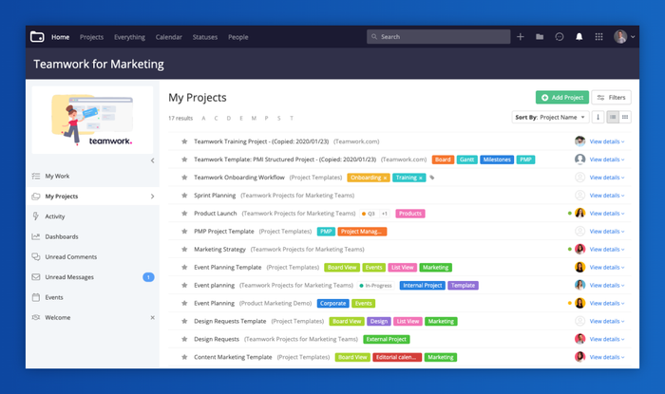Star the Teamwork Training Project
The width and height of the screenshot is (665, 394).
point(184,141)
